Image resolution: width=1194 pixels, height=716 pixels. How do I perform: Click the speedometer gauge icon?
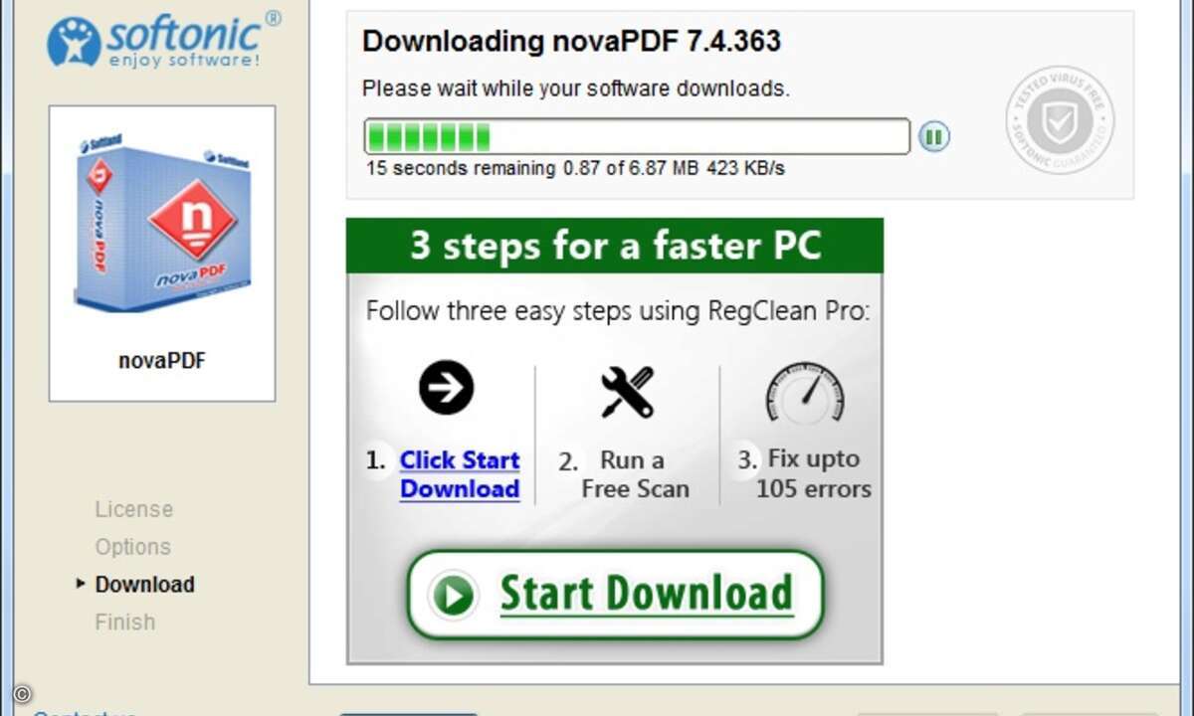click(805, 392)
